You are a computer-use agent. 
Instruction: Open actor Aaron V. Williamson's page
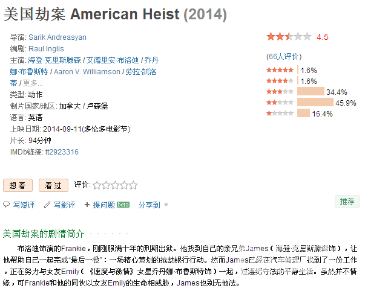(87, 71)
